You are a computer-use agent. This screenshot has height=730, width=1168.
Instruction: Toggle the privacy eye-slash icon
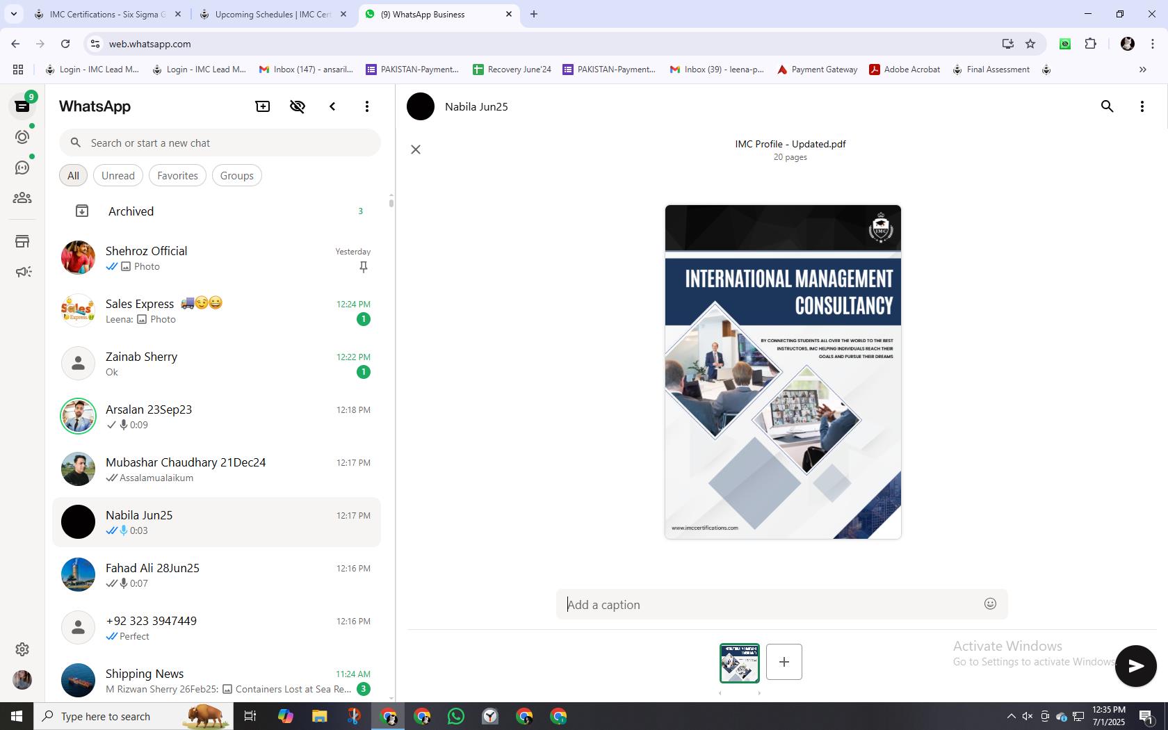pos(298,106)
